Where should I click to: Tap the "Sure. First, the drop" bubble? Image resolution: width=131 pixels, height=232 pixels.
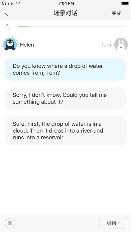click(65, 131)
